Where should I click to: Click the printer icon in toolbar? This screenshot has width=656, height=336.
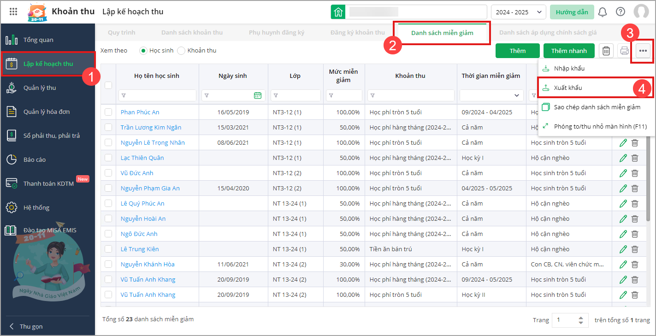(624, 51)
